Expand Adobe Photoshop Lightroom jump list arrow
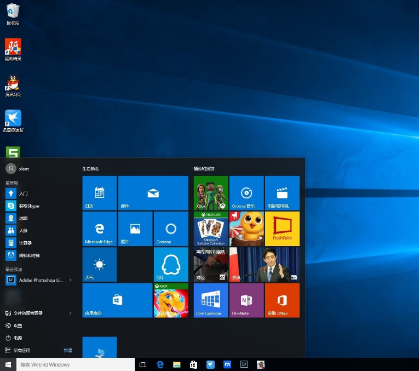This screenshot has height=371, width=419. pyautogui.click(x=70, y=280)
